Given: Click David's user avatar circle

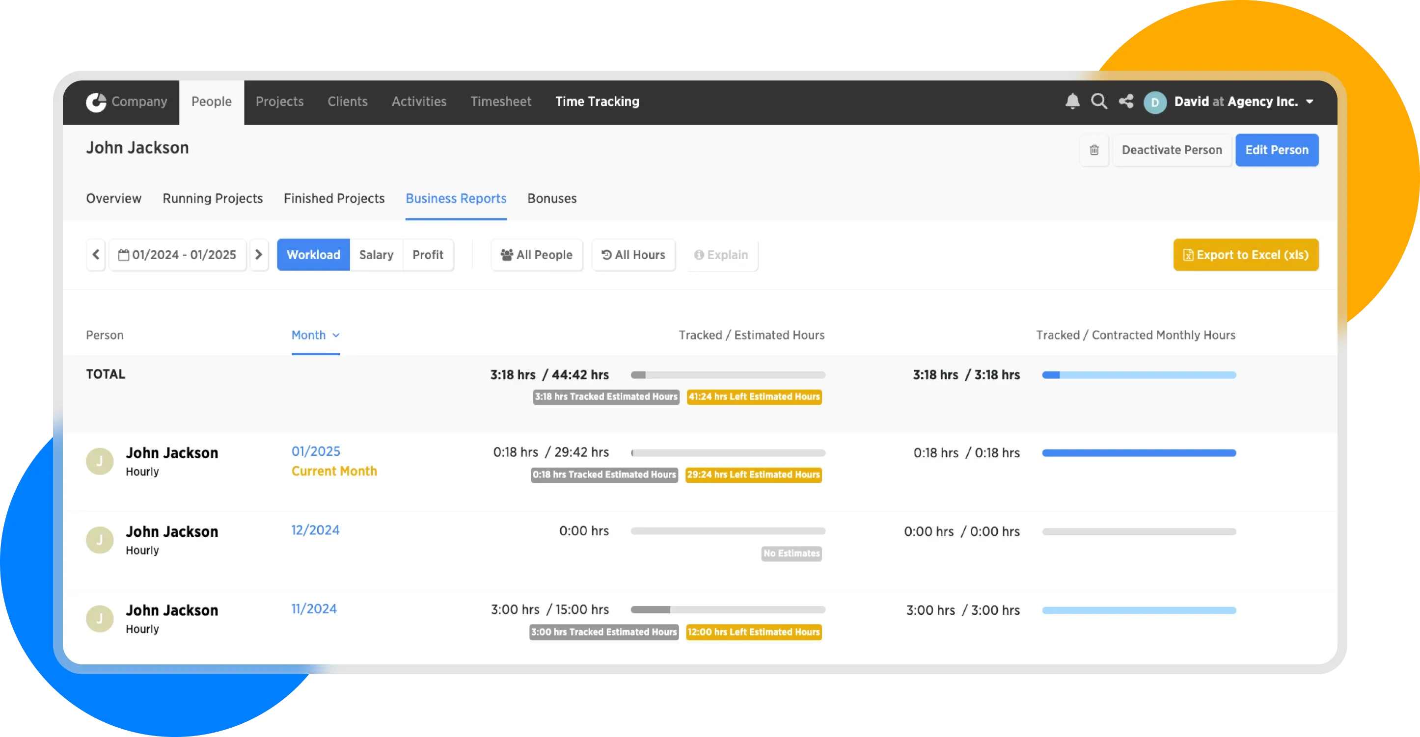Looking at the screenshot, I should point(1155,103).
